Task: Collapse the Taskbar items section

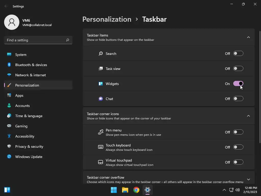Action: coord(248,37)
